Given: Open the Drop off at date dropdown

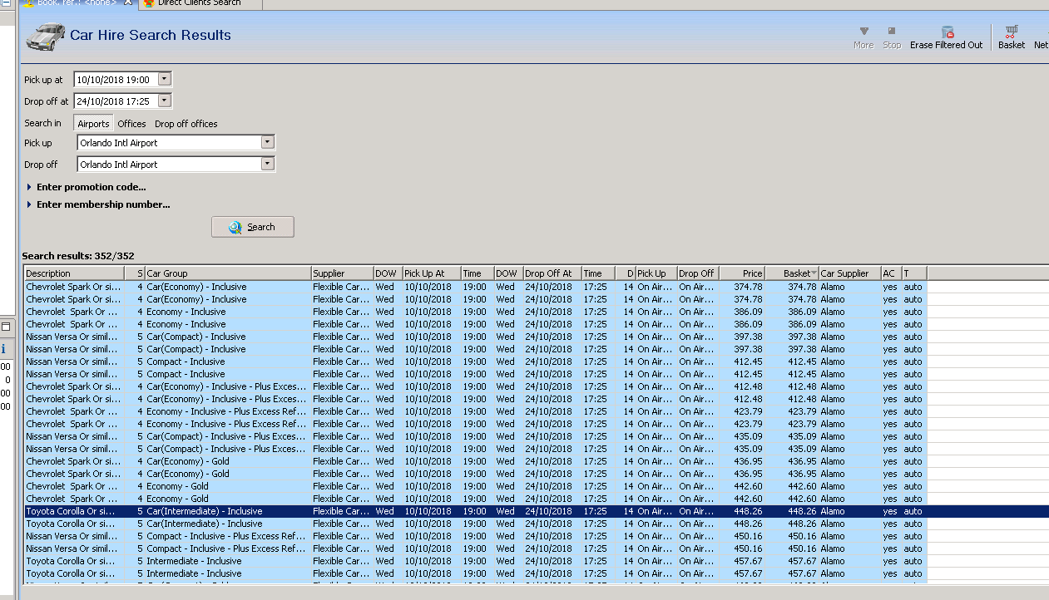Looking at the screenshot, I should coord(164,101).
